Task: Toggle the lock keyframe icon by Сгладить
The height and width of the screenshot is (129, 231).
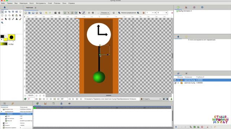Action: pos(164,99)
